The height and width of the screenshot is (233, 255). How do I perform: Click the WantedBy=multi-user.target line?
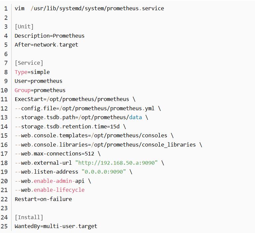click(56, 226)
